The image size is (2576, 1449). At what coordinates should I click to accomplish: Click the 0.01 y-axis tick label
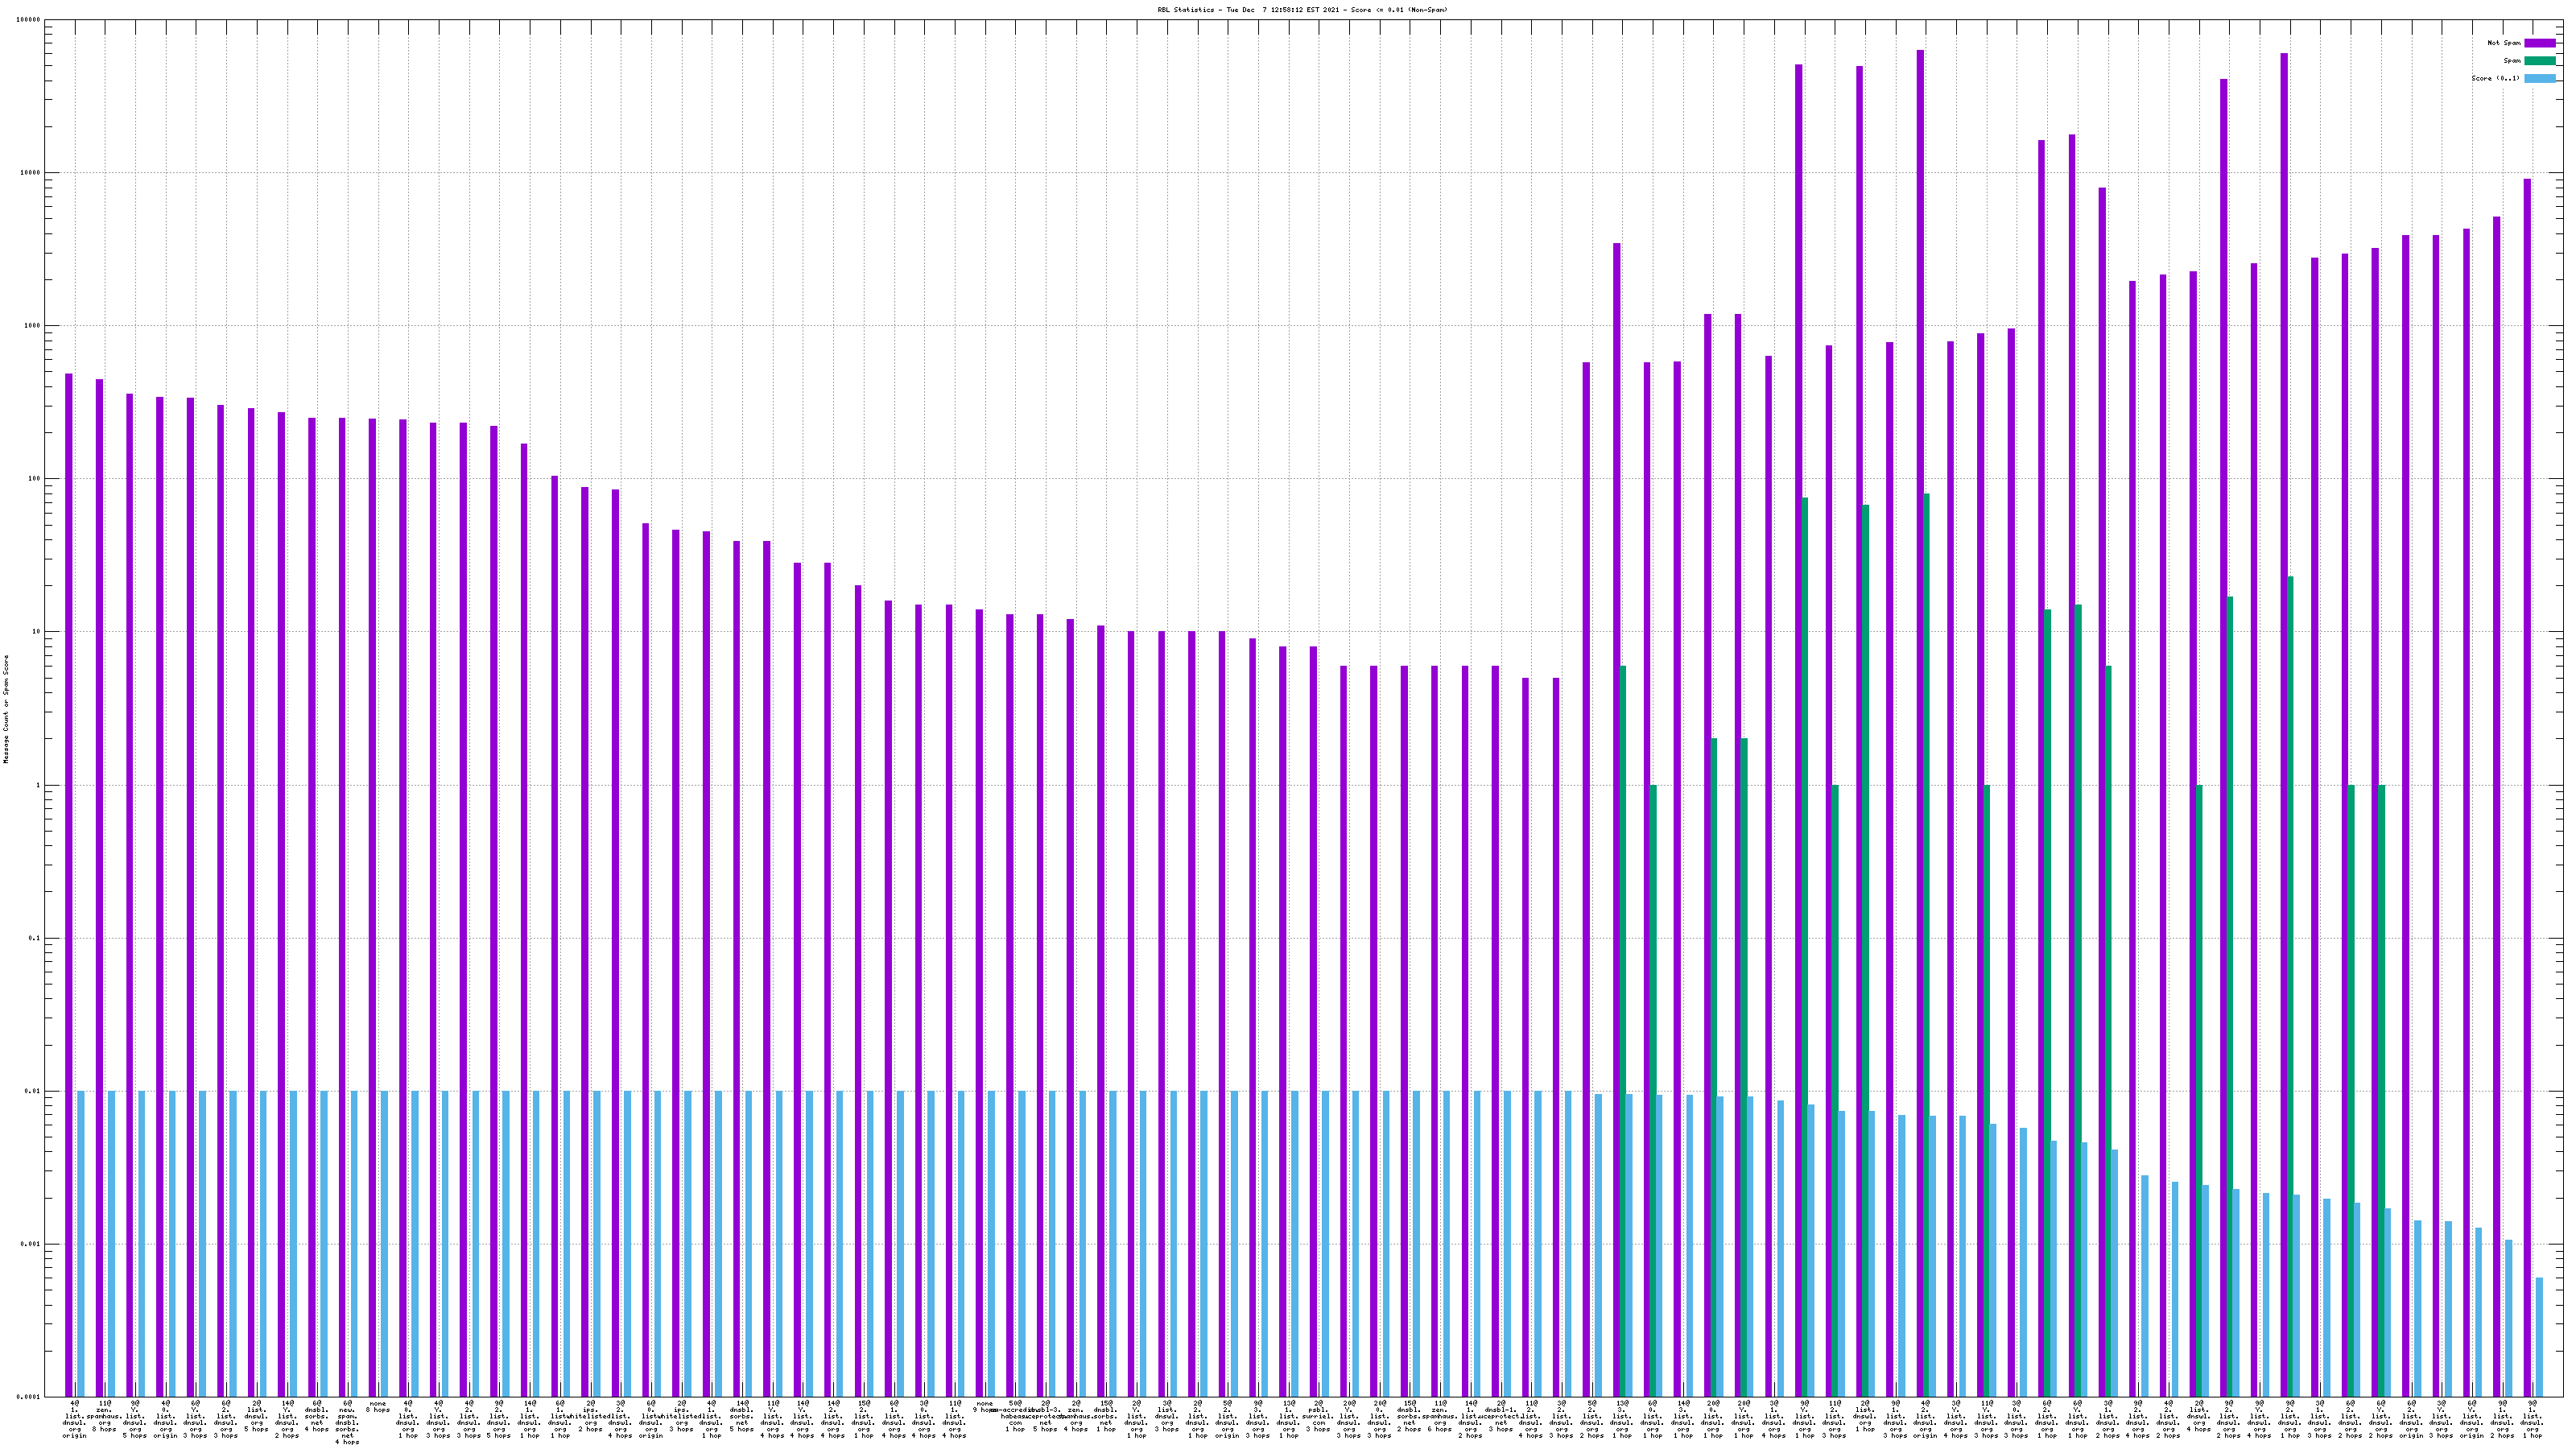pyautogui.click(x=33, y=1092)
